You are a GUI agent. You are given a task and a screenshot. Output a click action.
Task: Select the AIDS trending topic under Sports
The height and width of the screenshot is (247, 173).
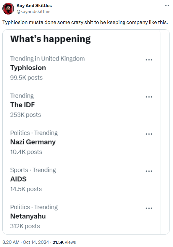18,179
